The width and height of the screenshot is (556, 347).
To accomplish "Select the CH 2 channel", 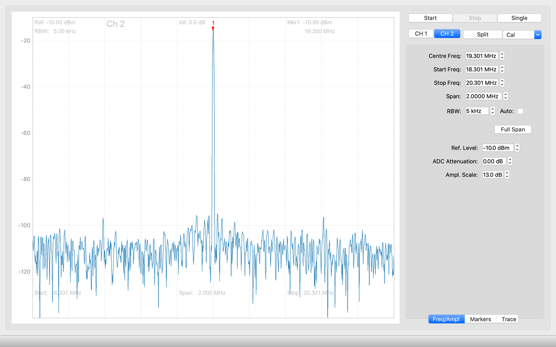I will tap(447, 34).
